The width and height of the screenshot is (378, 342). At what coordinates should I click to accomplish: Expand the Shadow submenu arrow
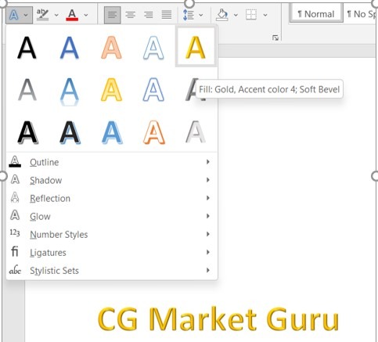click(208, 180)
